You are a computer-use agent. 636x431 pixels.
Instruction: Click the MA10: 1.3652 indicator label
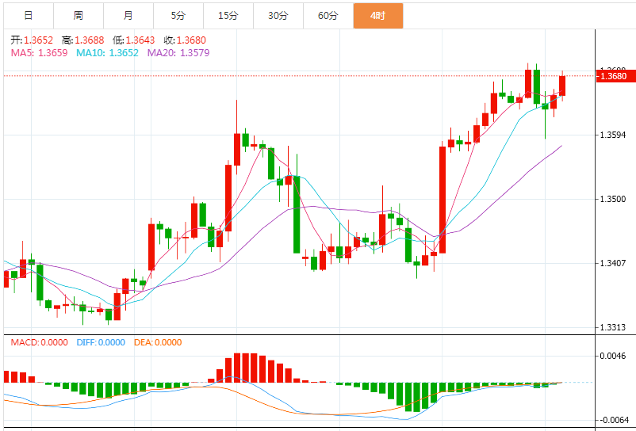pyautogui.click(x=108, y=52)
